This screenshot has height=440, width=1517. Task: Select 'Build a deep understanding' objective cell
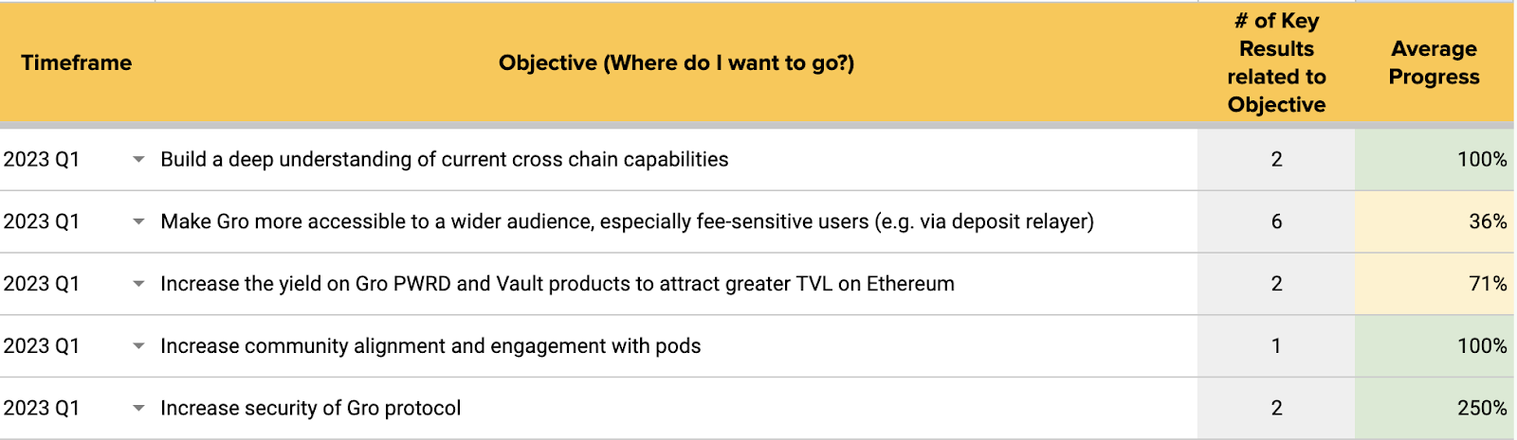pyautogui.click(x=676, y=159)
